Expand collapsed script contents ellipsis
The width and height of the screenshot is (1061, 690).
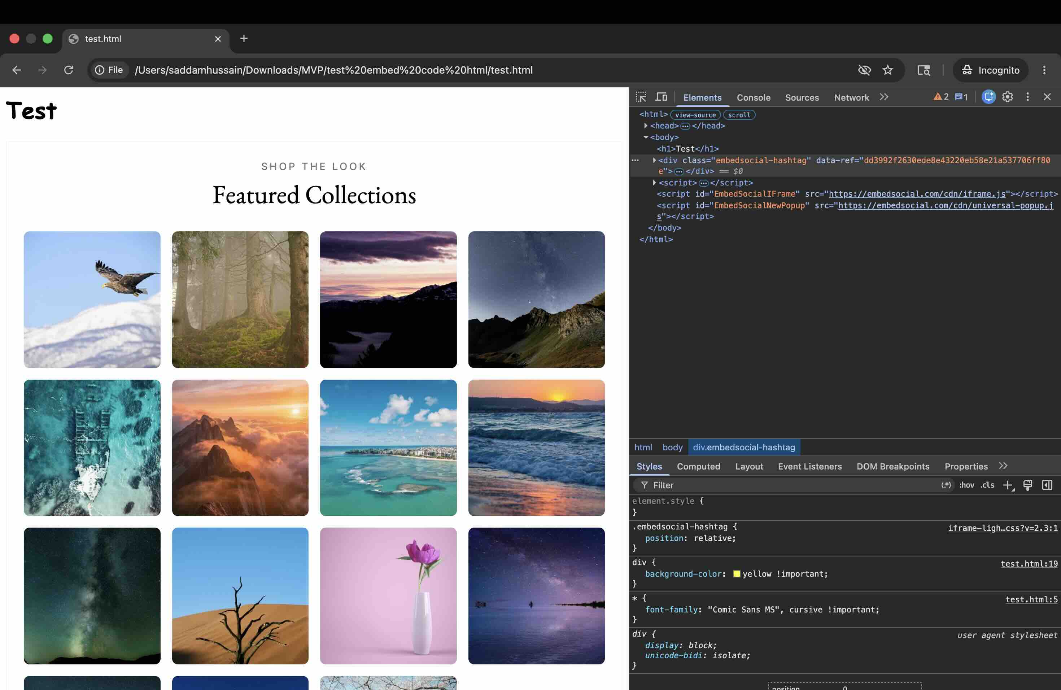click(x=703, y=183)
